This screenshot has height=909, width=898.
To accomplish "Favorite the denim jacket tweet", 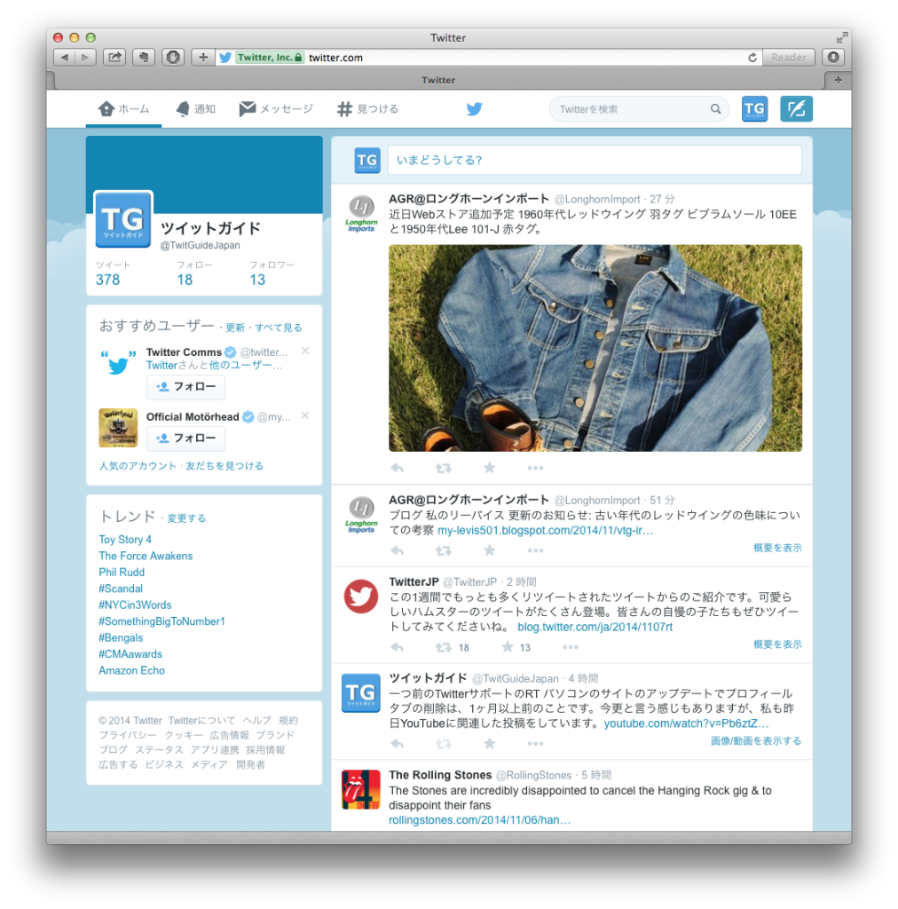I will coord(490,468).
